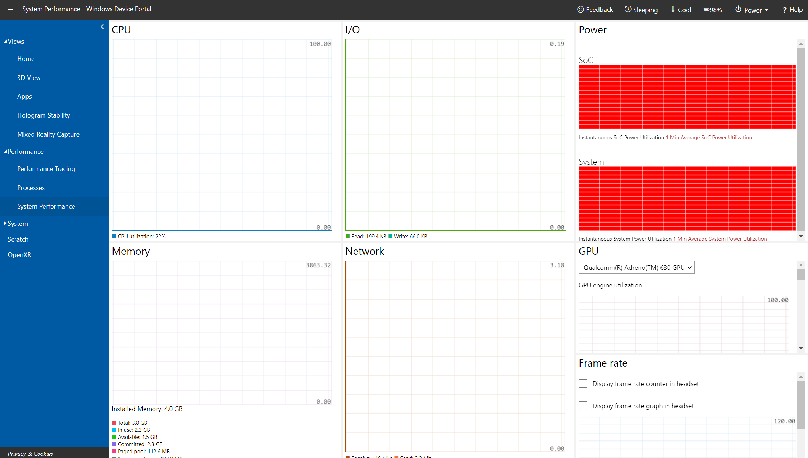808x458 pixels.
Task: Navigate to Hologram Stability view
Action: point(43,115)
